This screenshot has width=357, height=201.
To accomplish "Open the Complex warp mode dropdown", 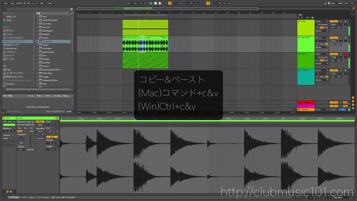I will pos(40,138).
